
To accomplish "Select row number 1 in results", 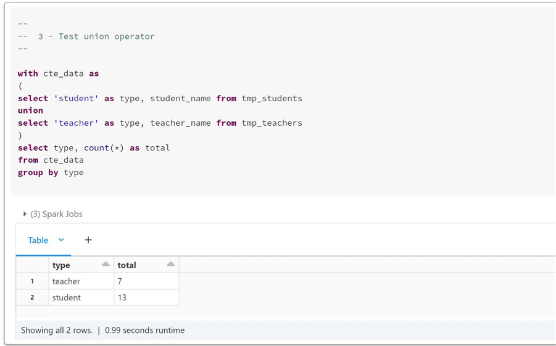I will (x=32, y=281).
